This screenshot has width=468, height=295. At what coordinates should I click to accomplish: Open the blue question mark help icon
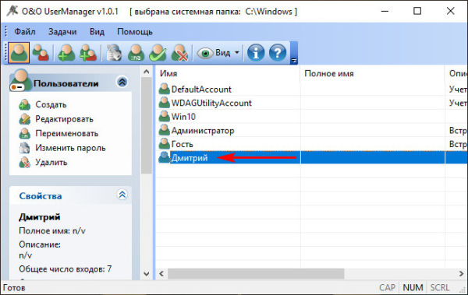pyautogui.click(x=278, y=53)
